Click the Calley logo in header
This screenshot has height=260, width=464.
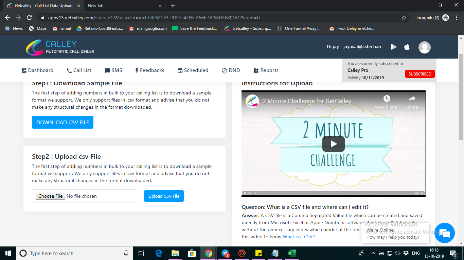(x=60, y=47)
